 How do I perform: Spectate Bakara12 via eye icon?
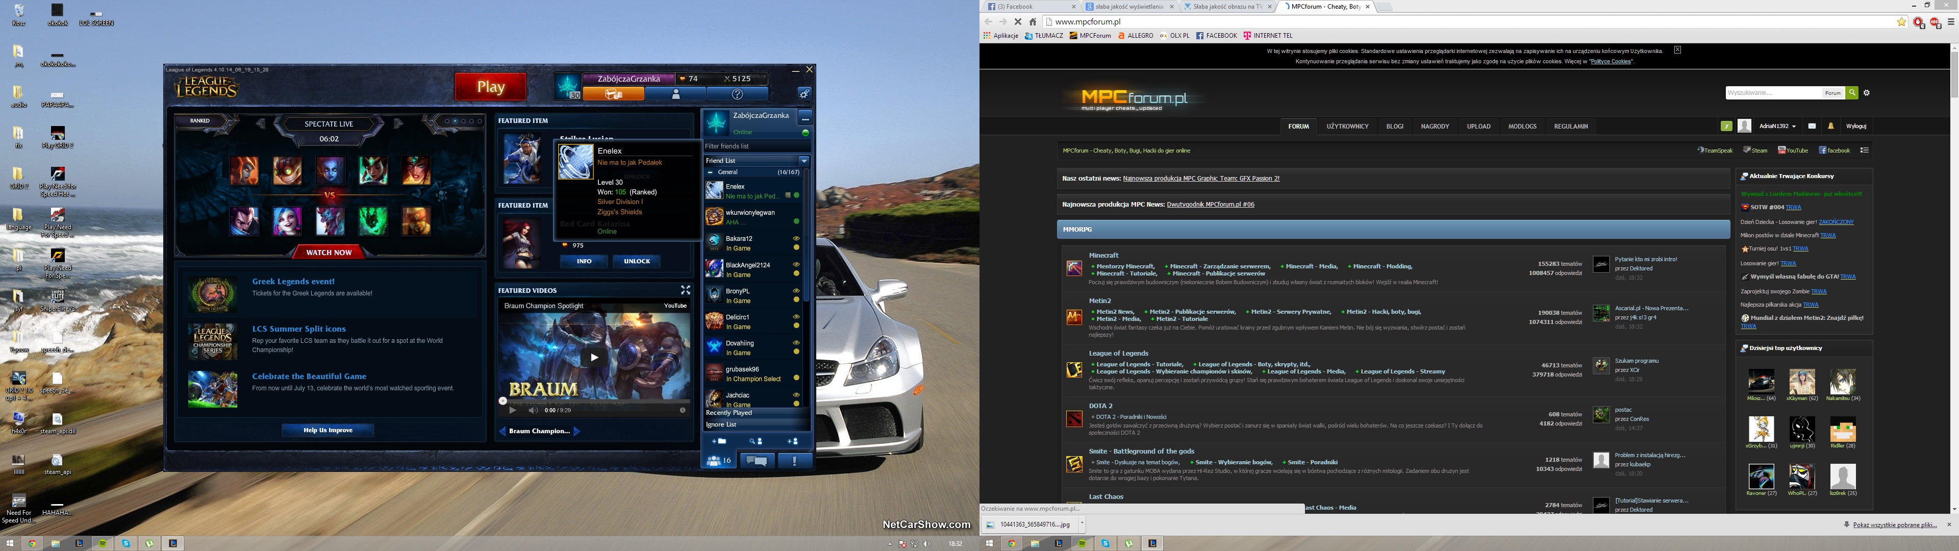(x=796, y=238)
